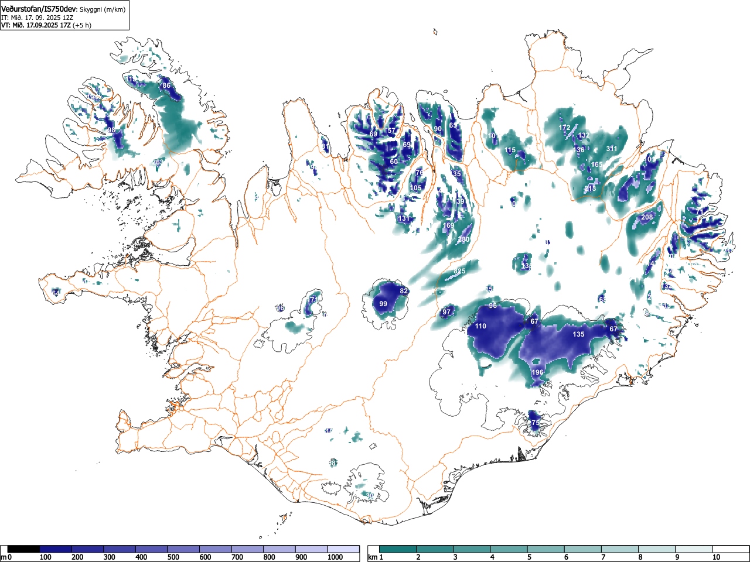Click the legend swatch between 900 and 1000
This screenshot has width=750, height=562.
pyautogui.click(x=312, y=549)
